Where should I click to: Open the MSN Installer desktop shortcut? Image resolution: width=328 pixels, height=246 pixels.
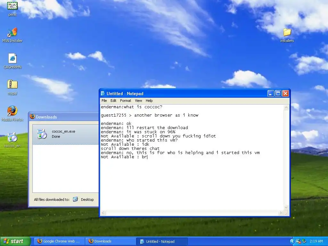pyautogui.click(x=12, y=35)
